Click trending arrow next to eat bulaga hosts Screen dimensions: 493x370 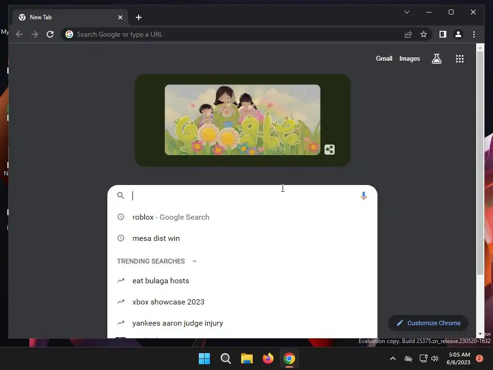point(121,280)
